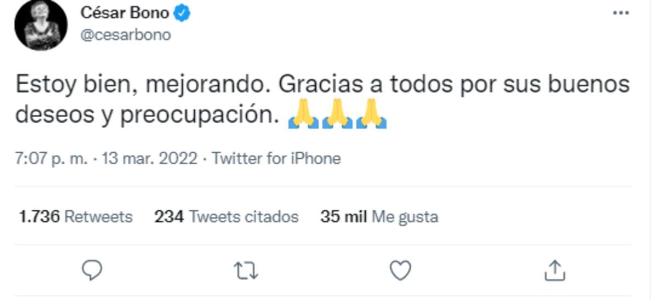Click the last praying hands emoji
This screenshot has height=300, width=658.
pyautogui.click(x=372, y=116)
